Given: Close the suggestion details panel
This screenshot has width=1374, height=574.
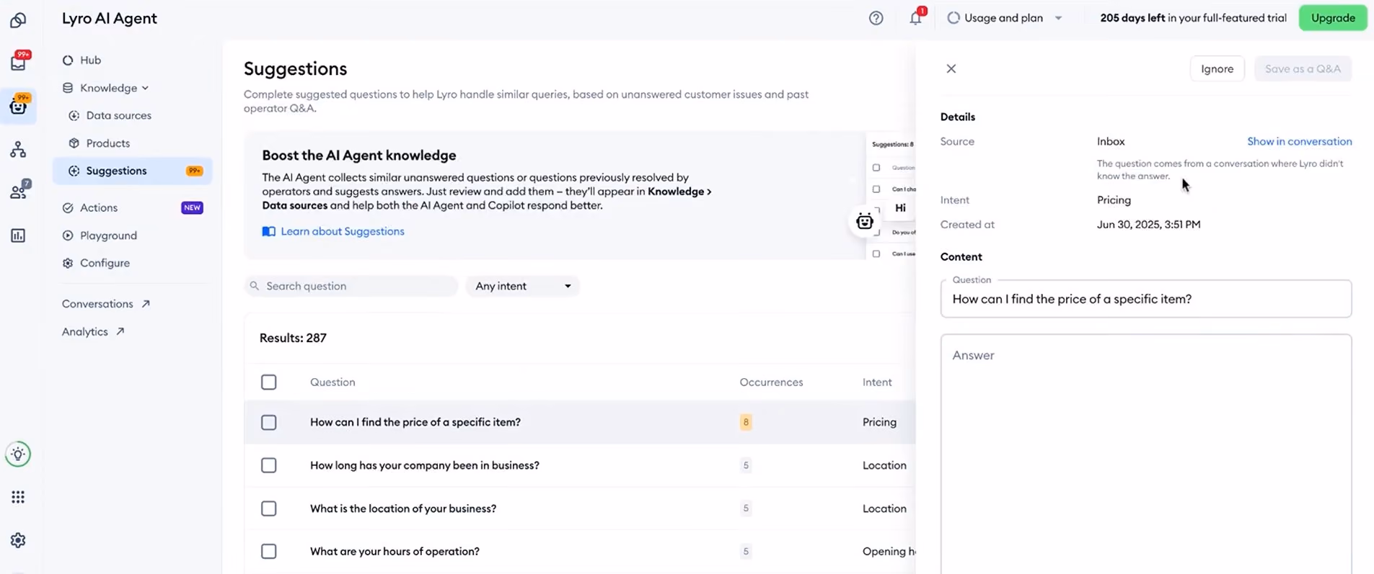Looking at the screenshot, I should coord(951,68).
